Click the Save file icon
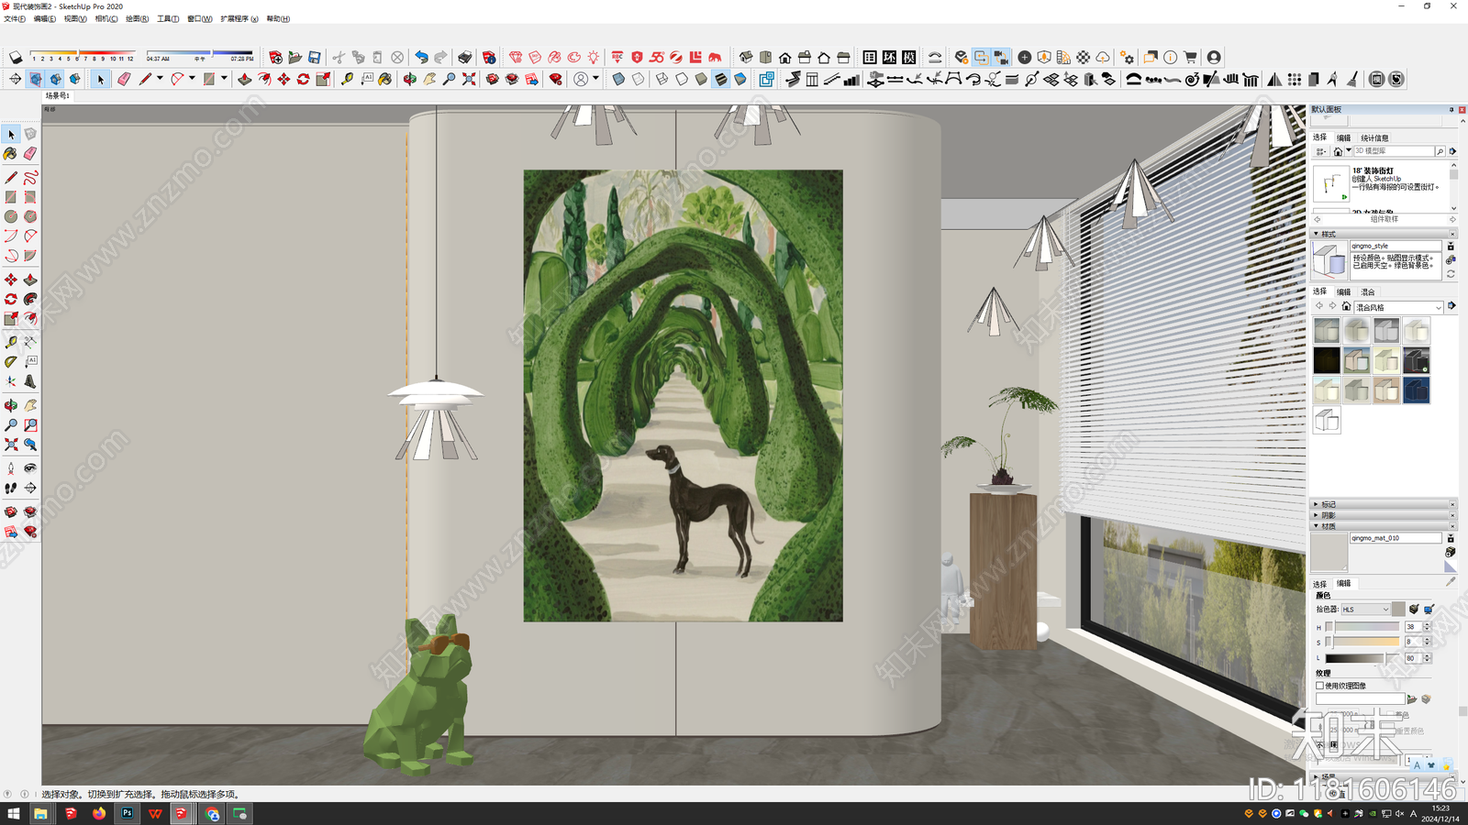The image size is (1468, 825). point(315,57)
